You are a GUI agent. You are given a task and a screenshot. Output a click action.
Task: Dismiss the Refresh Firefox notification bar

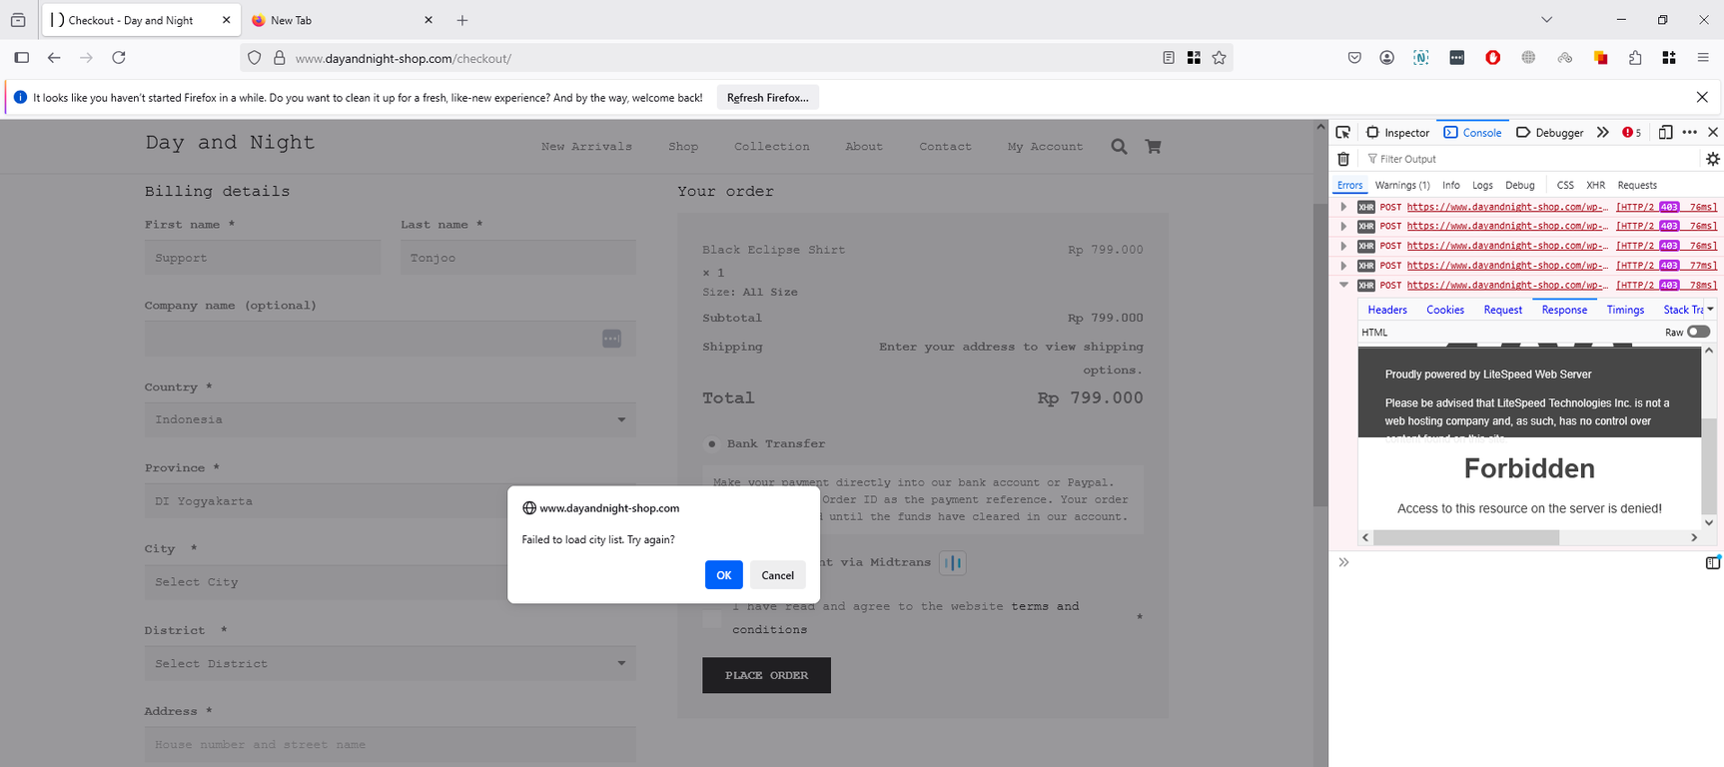[1702, 97]
